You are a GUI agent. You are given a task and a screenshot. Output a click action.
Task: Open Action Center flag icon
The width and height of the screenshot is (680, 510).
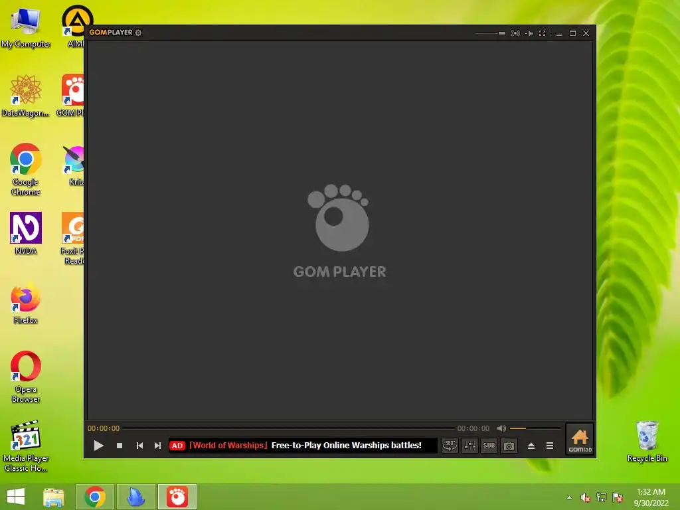618,497
